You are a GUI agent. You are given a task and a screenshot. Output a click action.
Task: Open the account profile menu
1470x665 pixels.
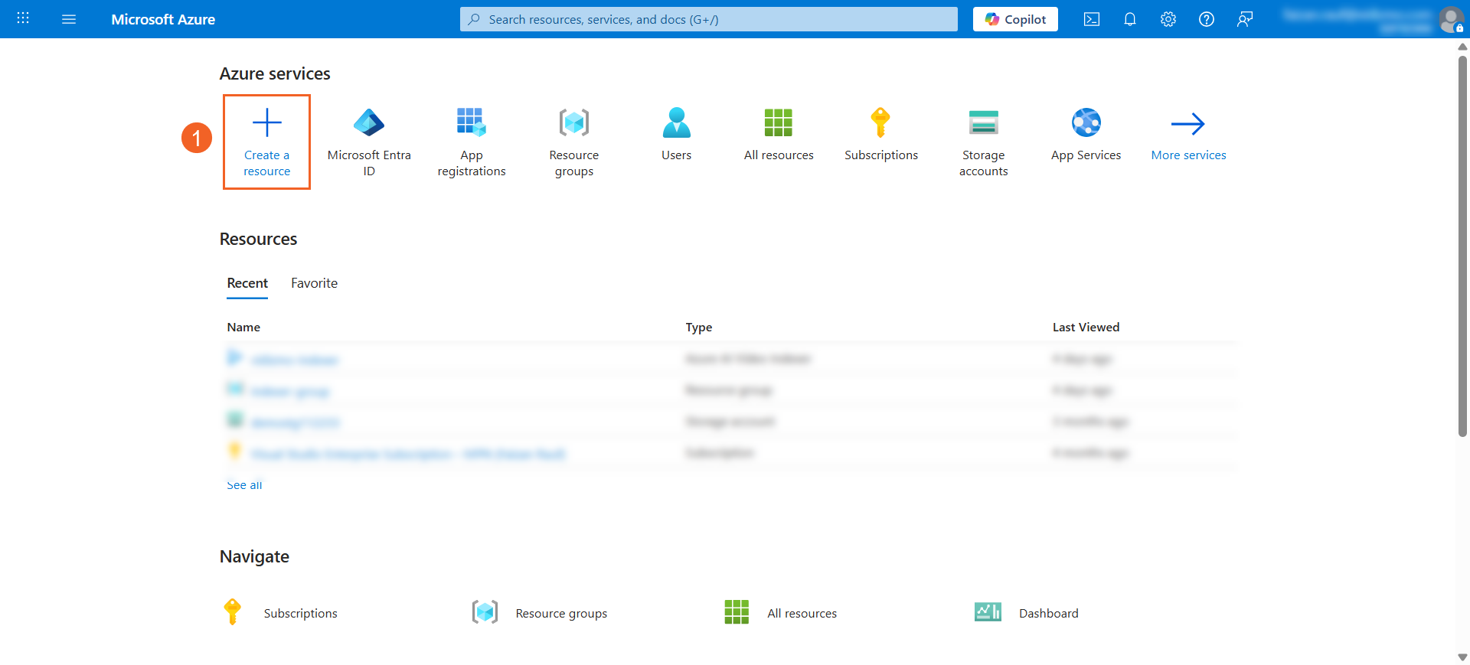point(1451,19)
